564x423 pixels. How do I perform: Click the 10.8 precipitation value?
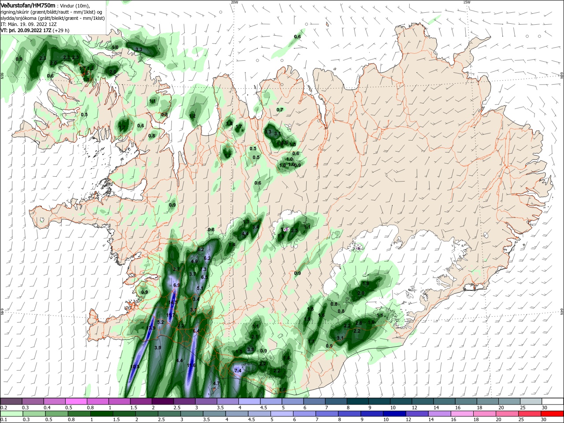tap(135, 367)
